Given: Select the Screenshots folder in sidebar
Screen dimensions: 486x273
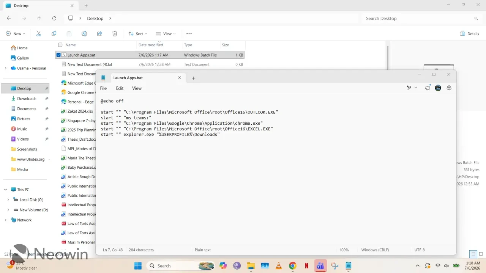Looking at the screenshot, I should click(27, 149).
